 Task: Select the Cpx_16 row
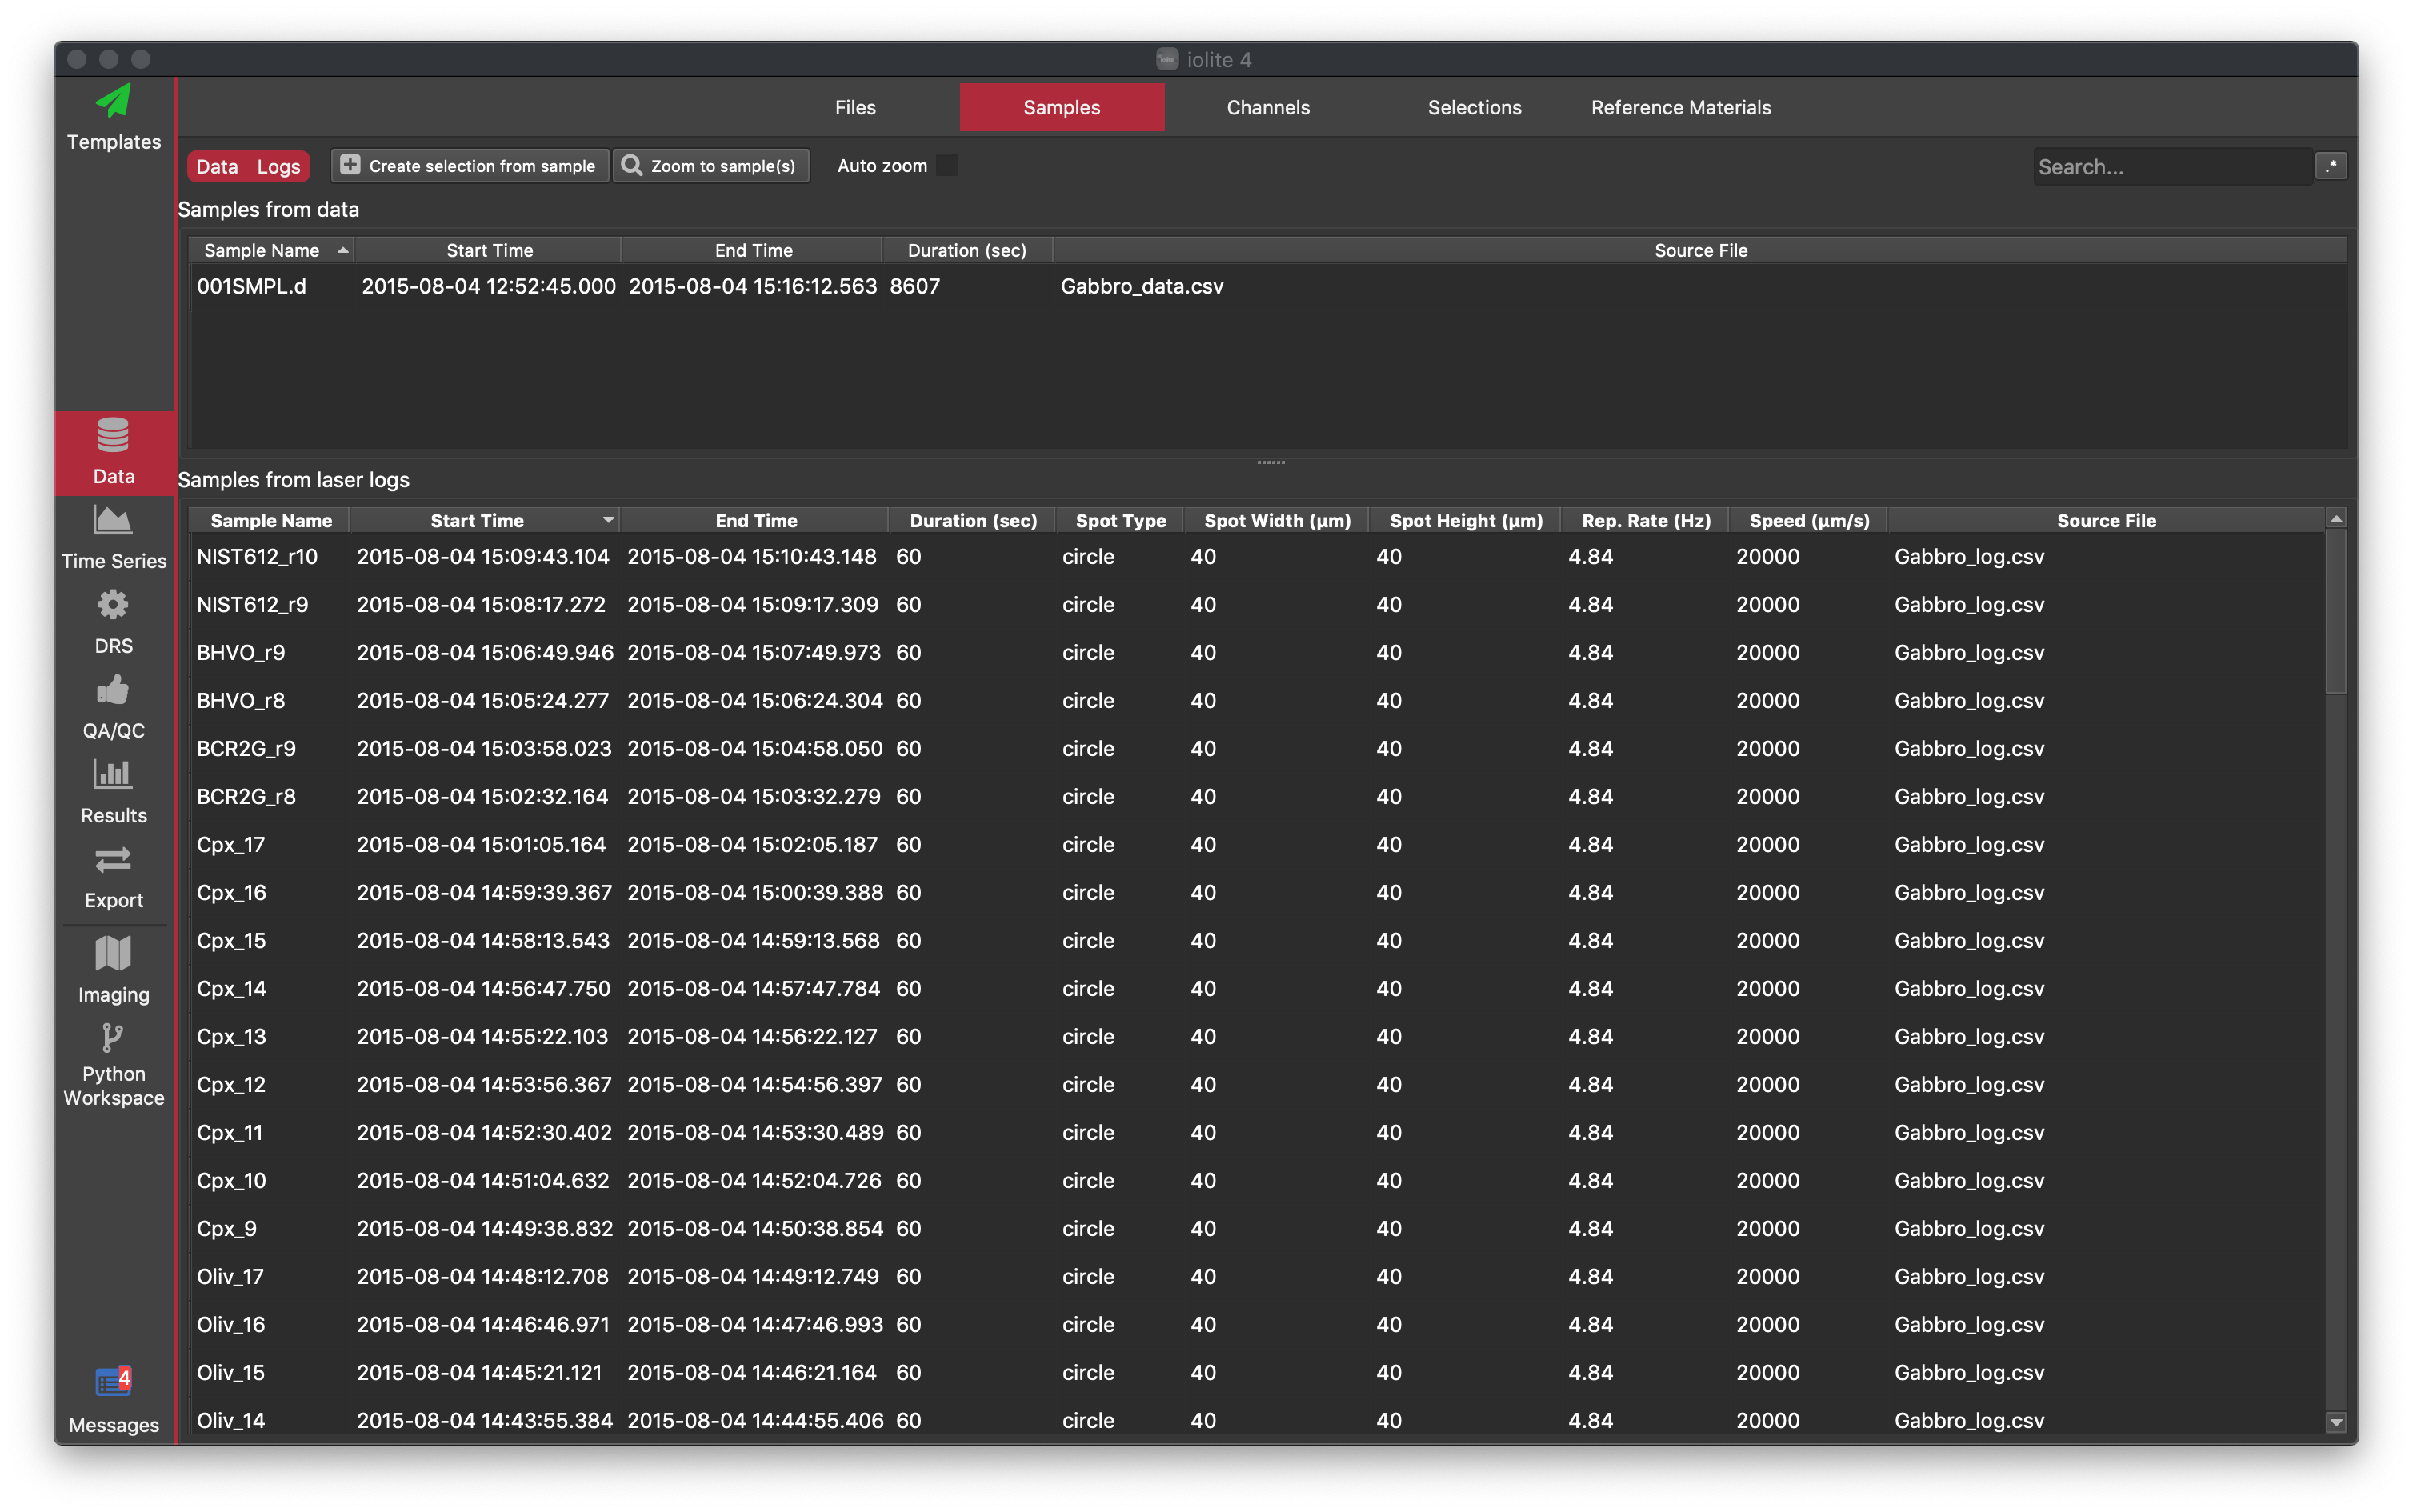(1257, 892)
